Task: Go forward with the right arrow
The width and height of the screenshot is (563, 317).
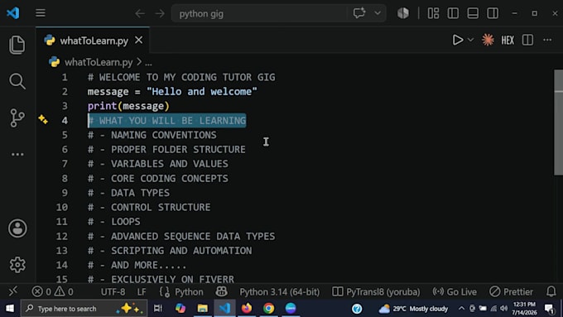Action: coord(160,13)
